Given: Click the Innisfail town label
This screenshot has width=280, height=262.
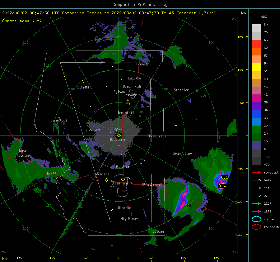Looking at the screenshot, I should pyautogui.click(x=126, y=113).
